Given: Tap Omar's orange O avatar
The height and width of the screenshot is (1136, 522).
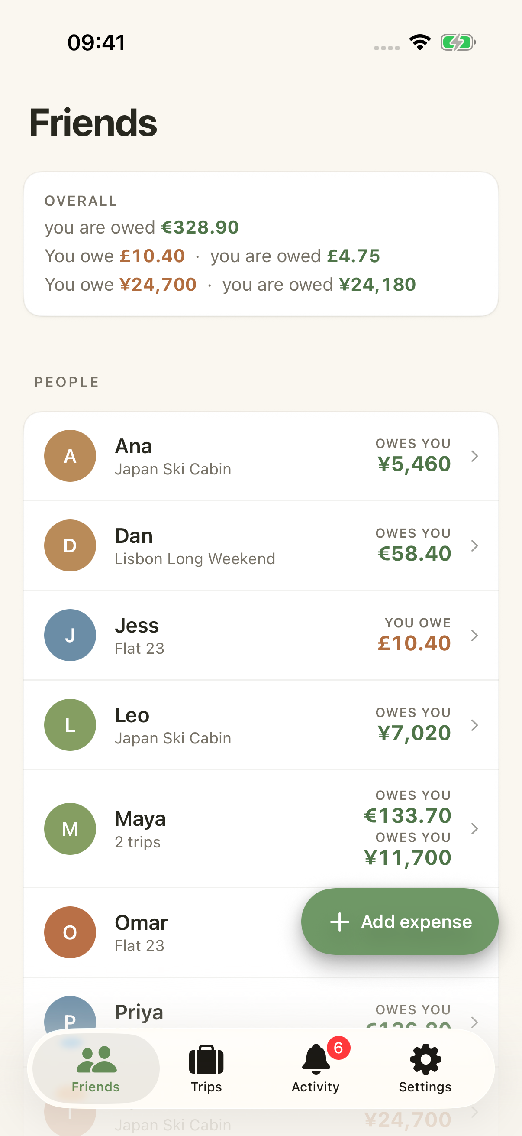Looking at the screenshot, I should [70, 932].
